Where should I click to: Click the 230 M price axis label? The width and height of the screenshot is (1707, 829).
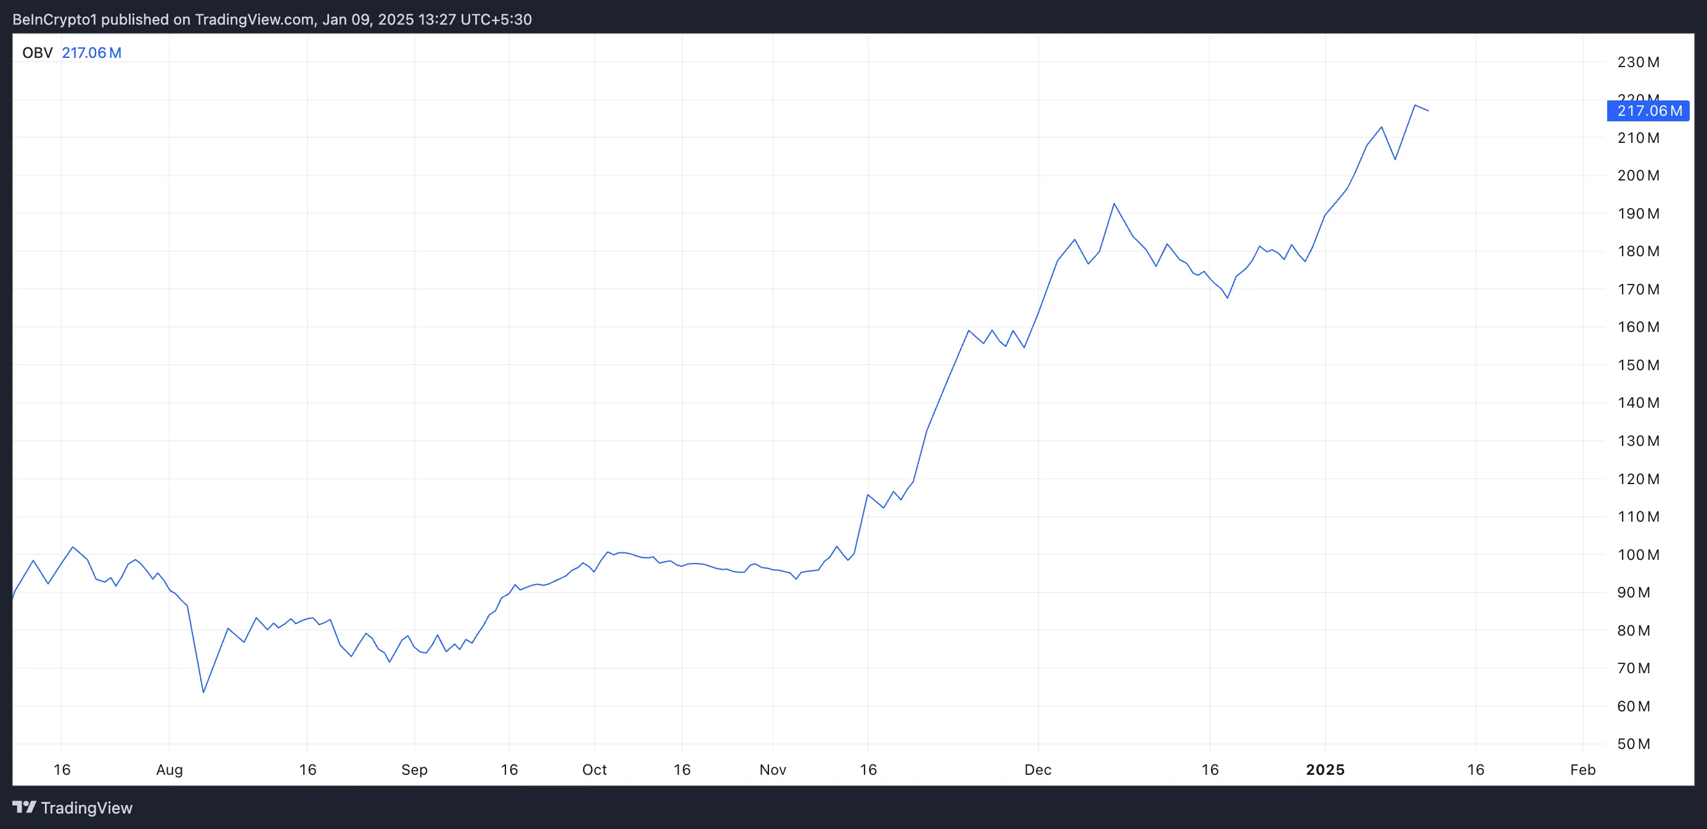point(1638,62)
